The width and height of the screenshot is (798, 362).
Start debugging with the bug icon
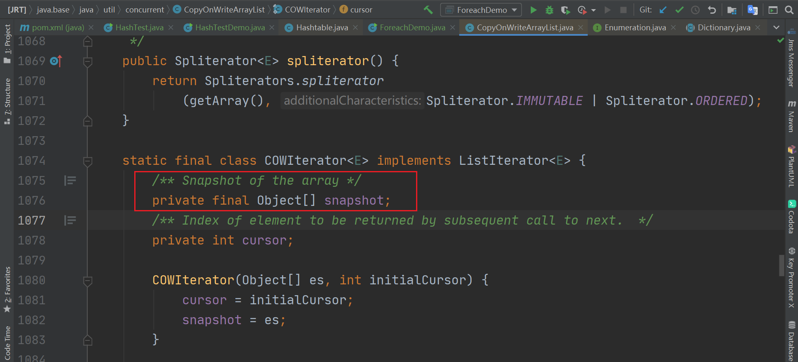(x=549, y=10)
